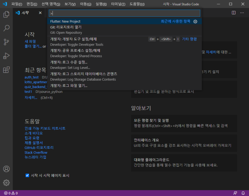The height and width of the screenshot is (196, 249).
Task: Open the 도움말(H) menu
Action: pos(137,4)
